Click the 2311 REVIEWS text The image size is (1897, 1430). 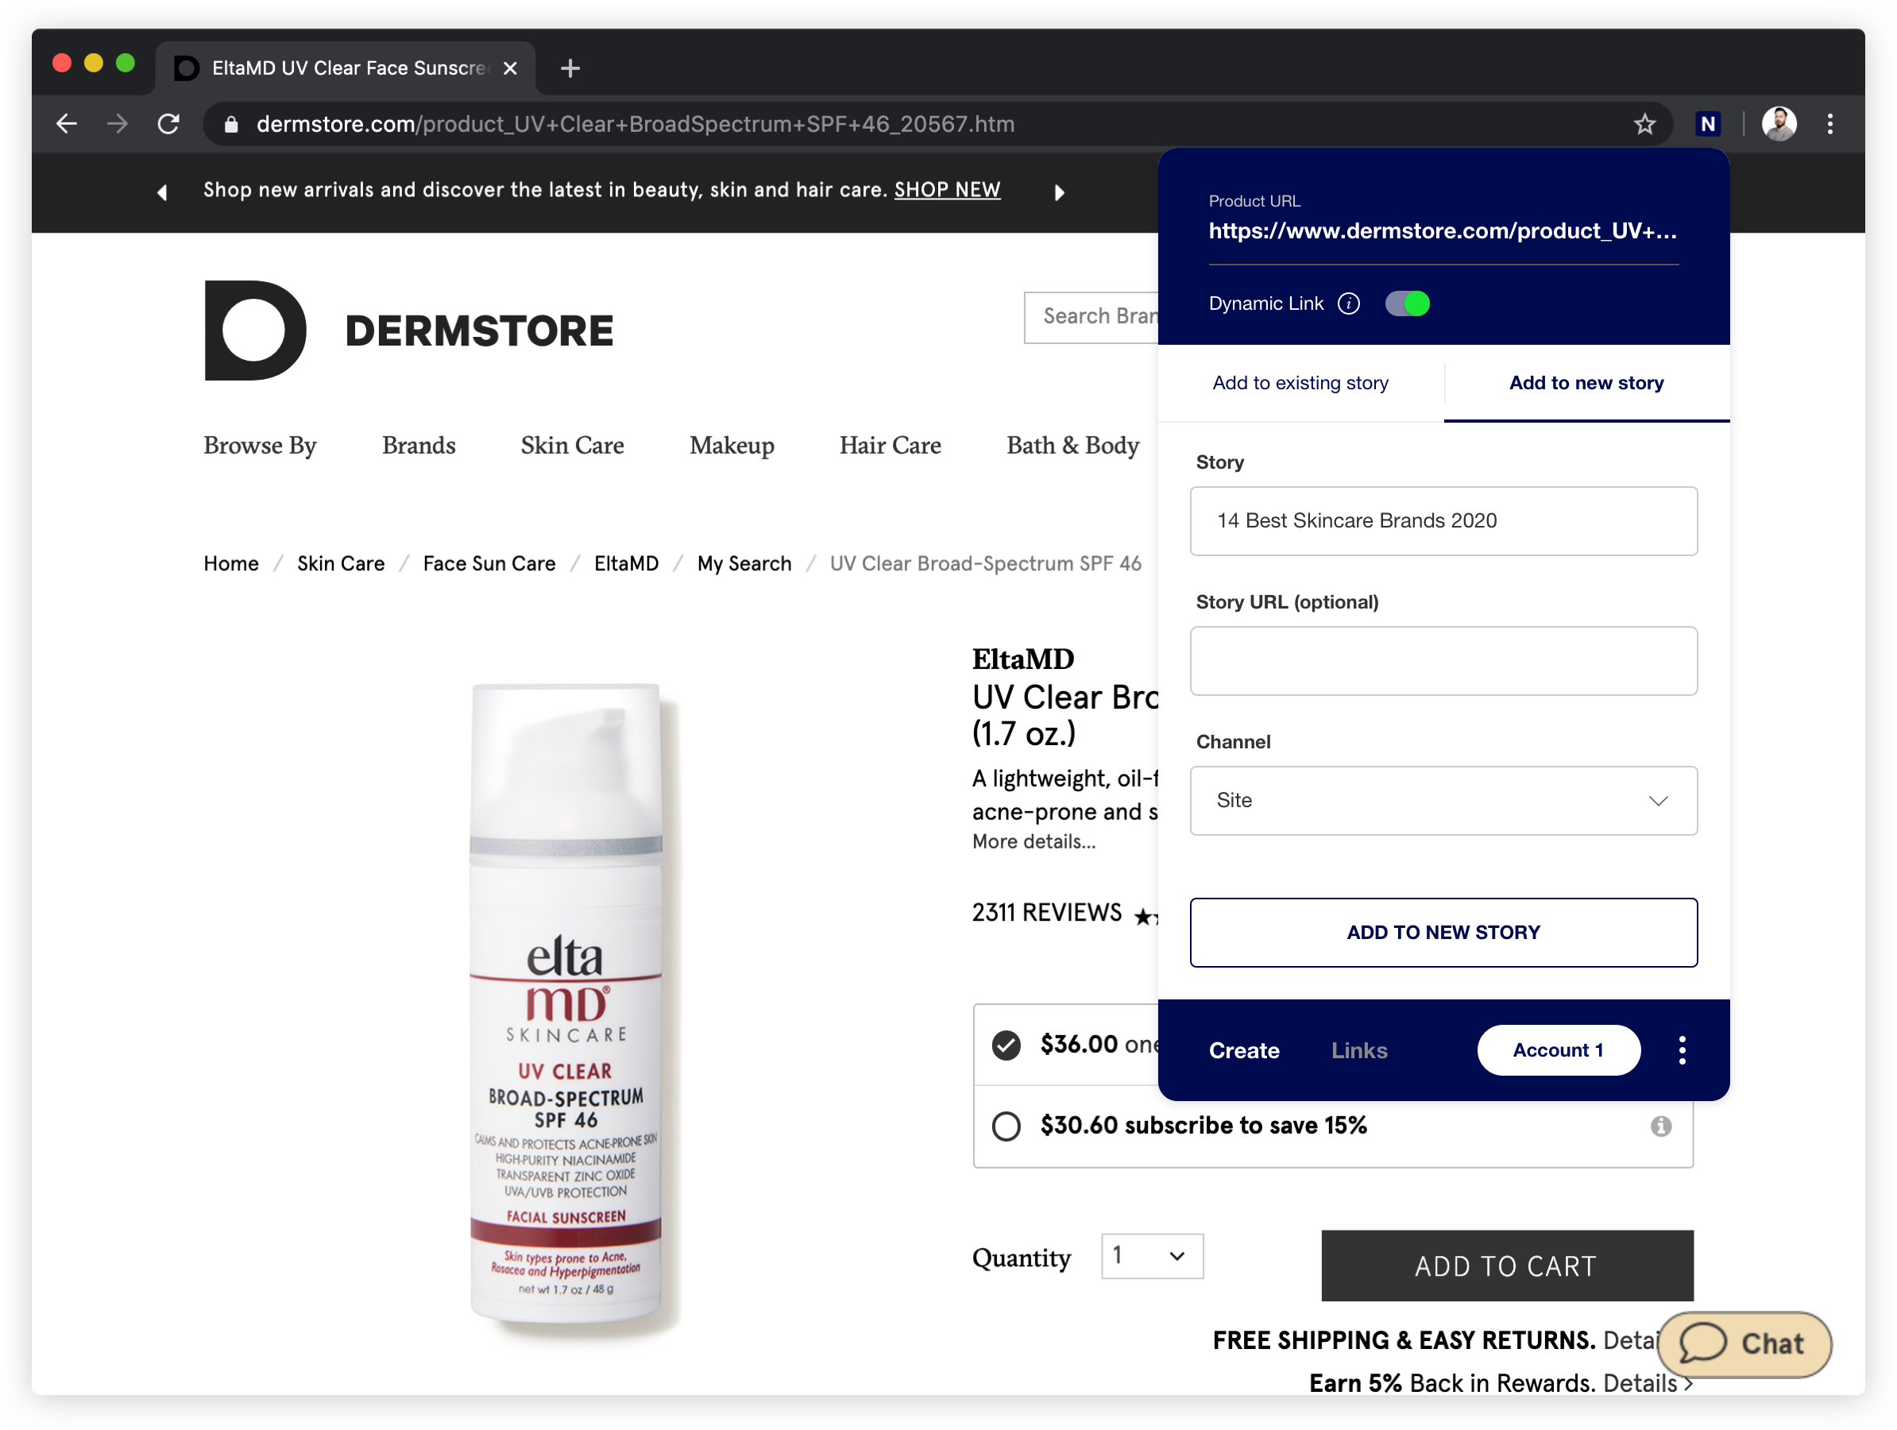(x=1046, y=912)
